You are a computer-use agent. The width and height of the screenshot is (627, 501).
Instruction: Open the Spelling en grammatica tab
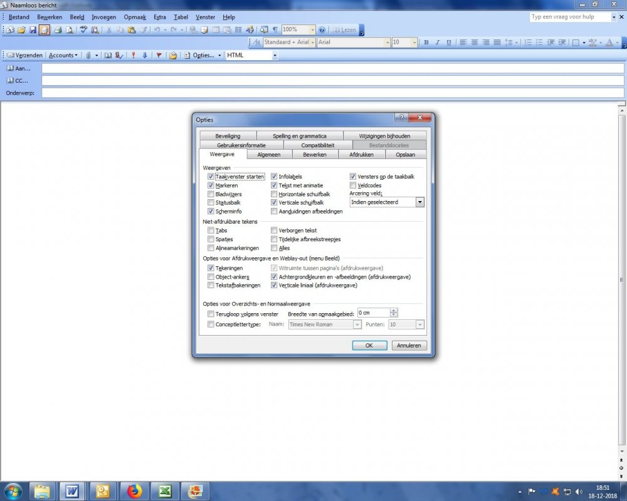point(300,136)
